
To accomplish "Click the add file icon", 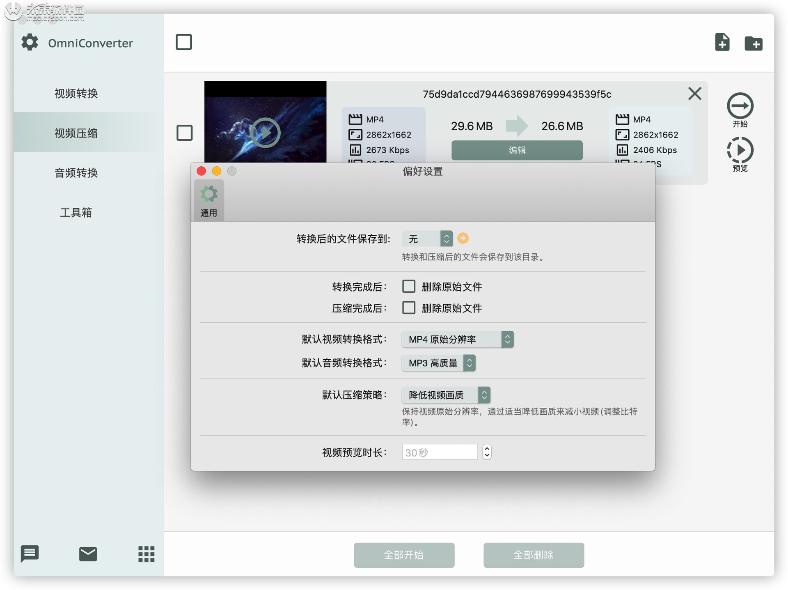I will pyautogui.click(x=722, y=42).
